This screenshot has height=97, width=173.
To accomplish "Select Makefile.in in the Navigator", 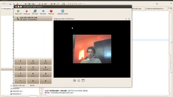I will (17, 94).
